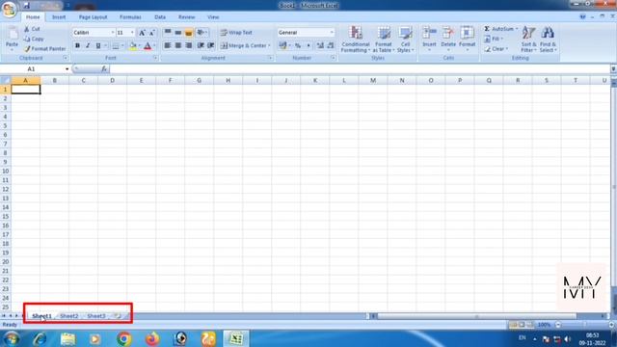Click the Insert cells icon
The image size is (617, 347).
(x=429, y=33)
